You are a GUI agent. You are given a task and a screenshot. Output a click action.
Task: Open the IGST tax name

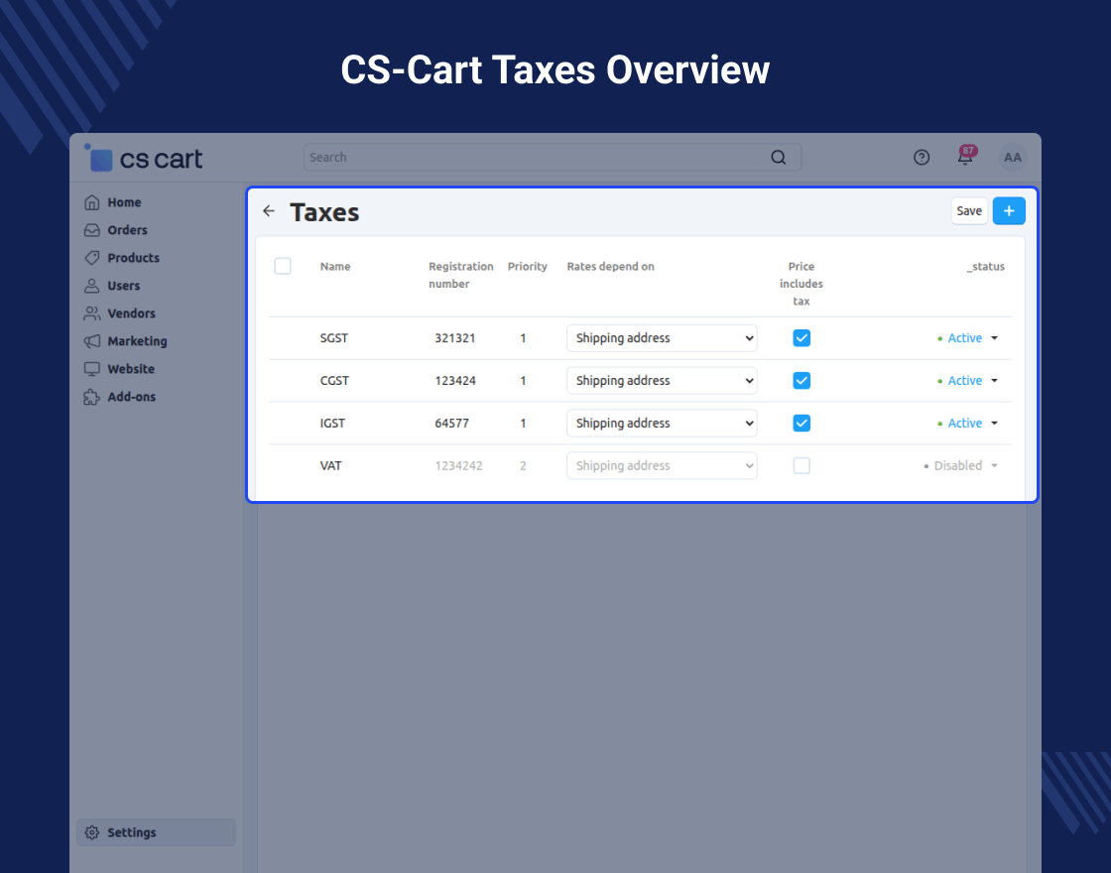332,423
